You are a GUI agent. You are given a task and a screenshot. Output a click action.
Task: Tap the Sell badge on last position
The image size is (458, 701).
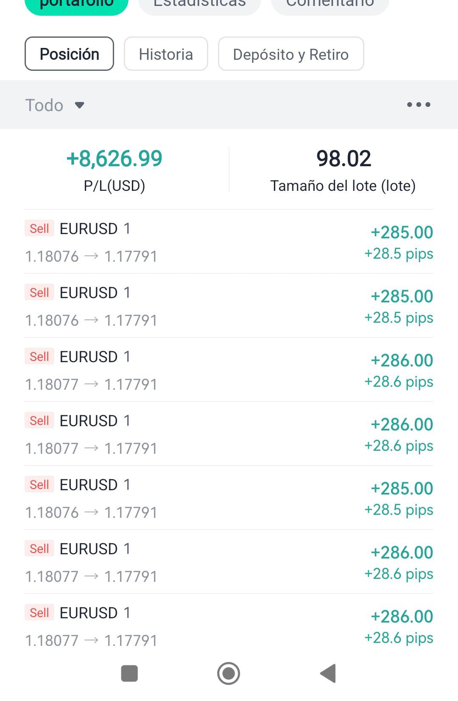pyautogui.click(x=39, y=612)
